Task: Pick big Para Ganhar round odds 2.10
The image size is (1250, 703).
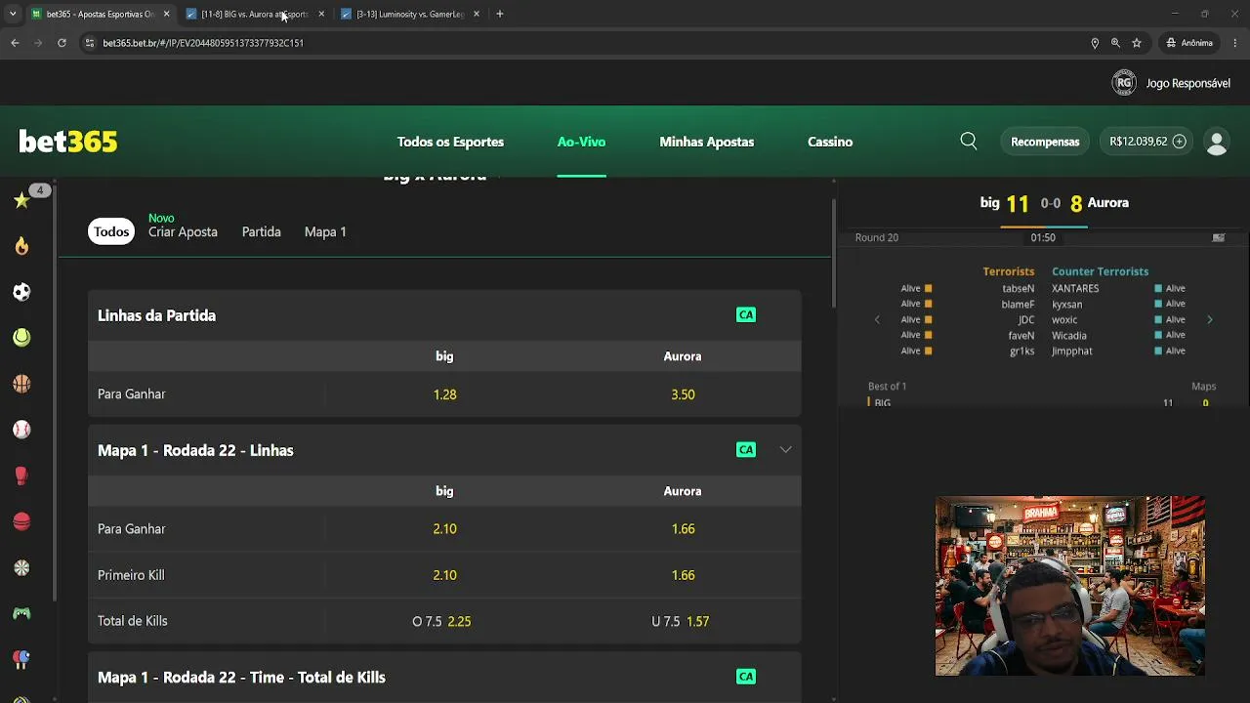Action: tap(444, 529)
